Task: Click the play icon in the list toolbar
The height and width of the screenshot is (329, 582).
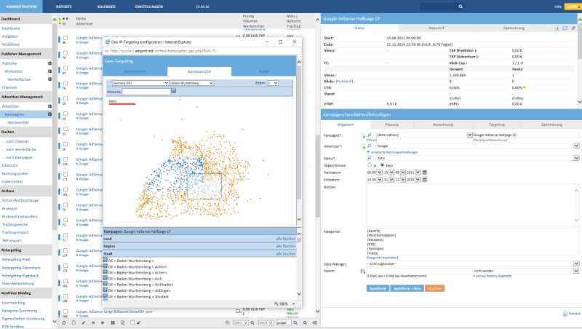Action: [x=103, y=322]
